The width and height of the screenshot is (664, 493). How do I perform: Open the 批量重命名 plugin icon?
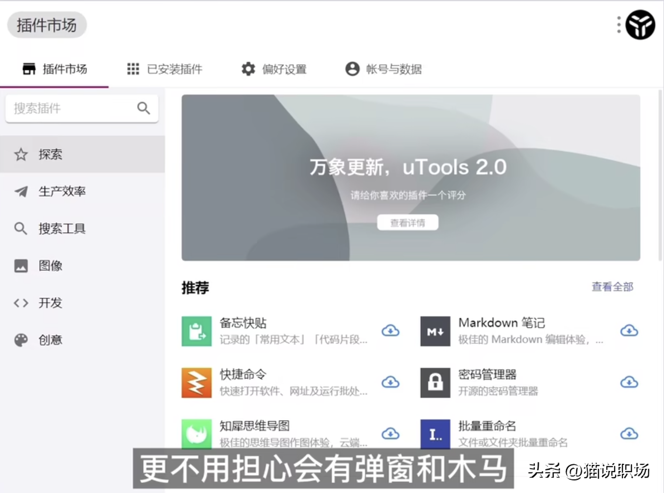pyautogui.click(x=435, y=434)
